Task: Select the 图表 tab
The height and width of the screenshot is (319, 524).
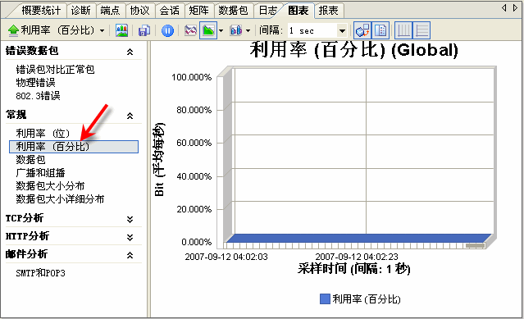Action: pyautogui.click(x=298, y=11)
